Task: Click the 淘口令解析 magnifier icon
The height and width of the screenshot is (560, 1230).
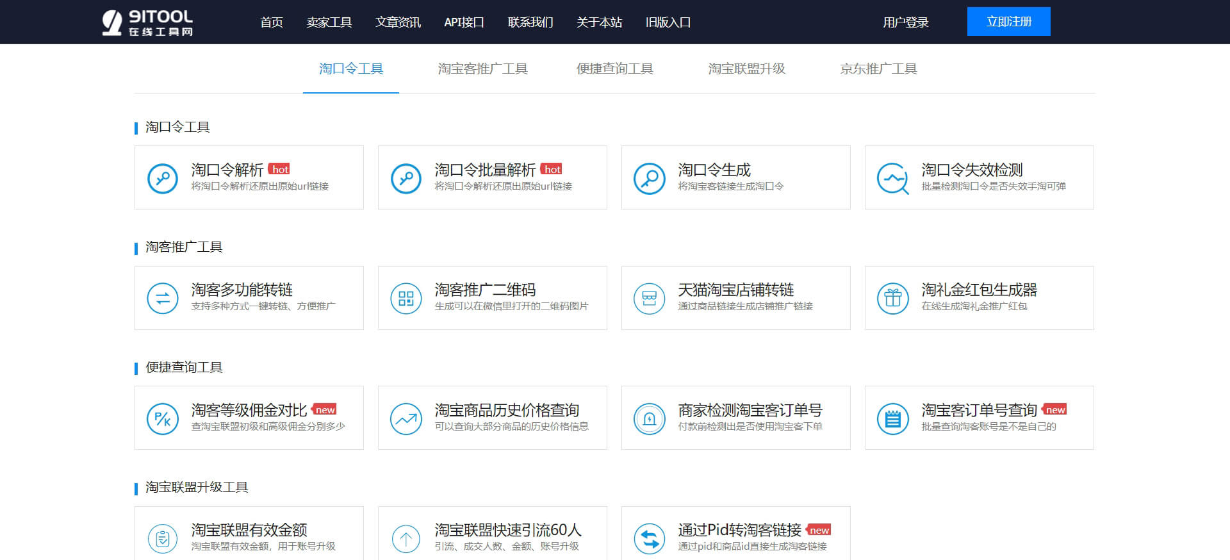Action: [x=163, y=178]
